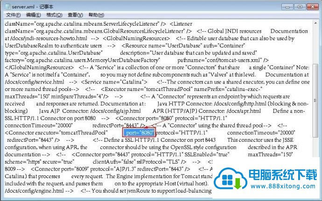The width and height of the screenshot is (322, 201).
Task: Click text <Executor name="tomcatThreadPool"
Action: click(x=147, y=89)
